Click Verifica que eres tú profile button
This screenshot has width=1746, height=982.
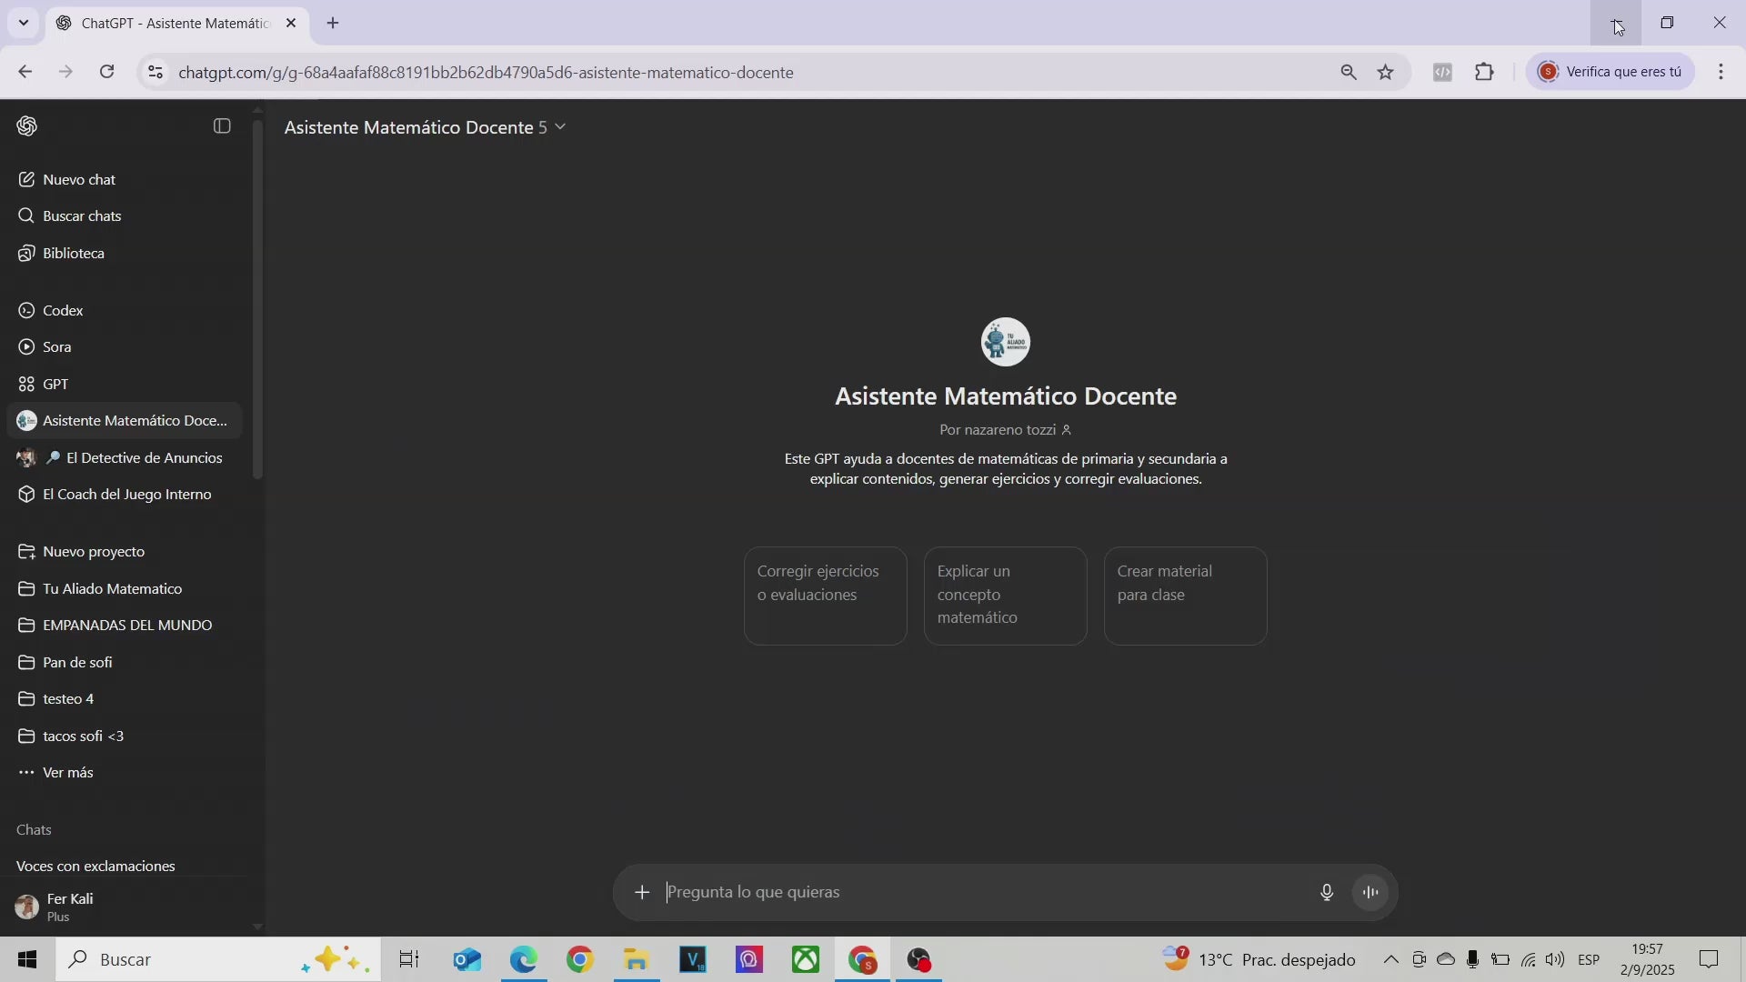[x=1610, y=72]
